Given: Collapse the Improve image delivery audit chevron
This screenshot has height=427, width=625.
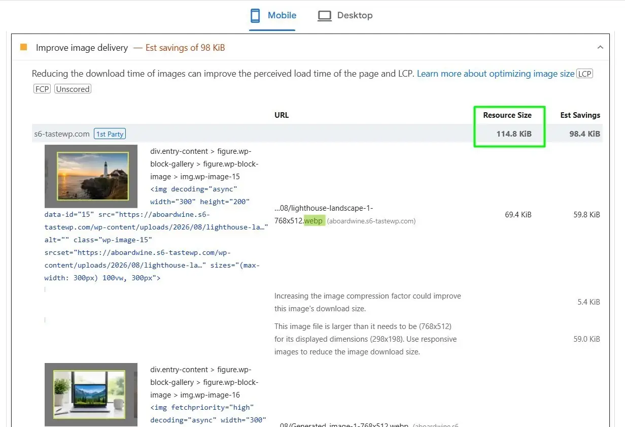Looking at the screenshot, I should point(600,48).
